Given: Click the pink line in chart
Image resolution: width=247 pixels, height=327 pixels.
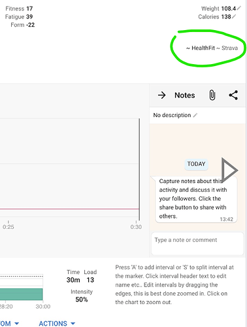Looking at the screenshot, I should pos(69,209).
